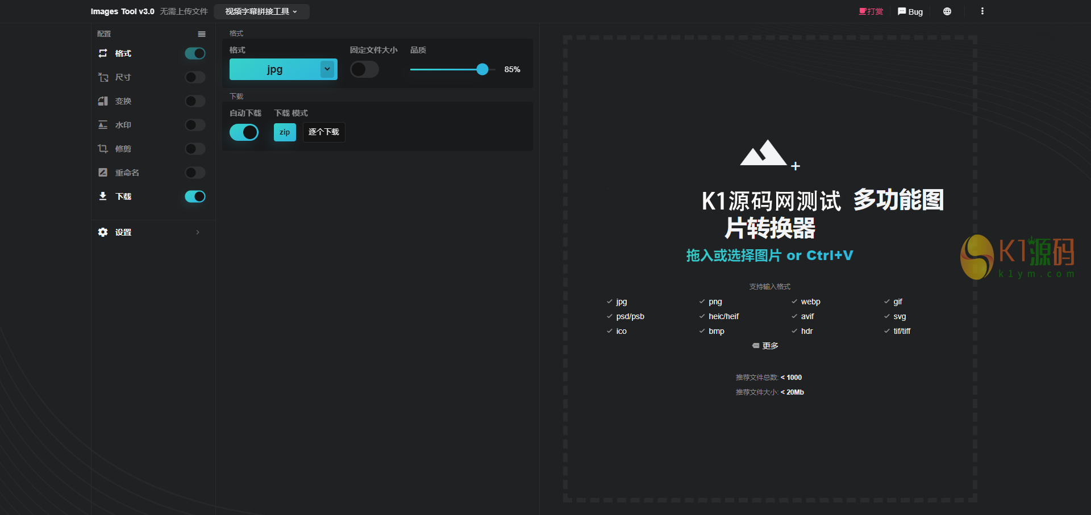Open the 配置 hamburger menu icon

(x=202, y=34)
